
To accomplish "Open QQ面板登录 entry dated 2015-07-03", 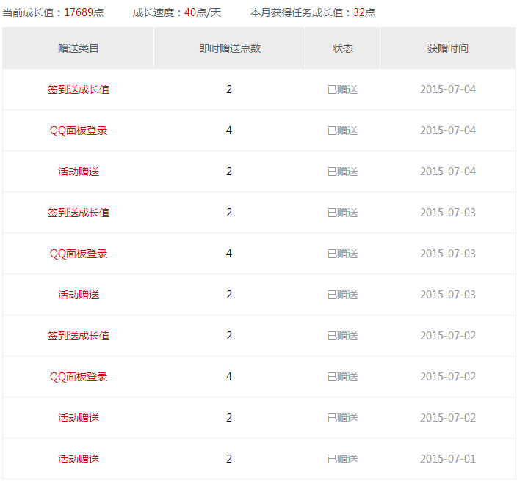I will (79, 254).
